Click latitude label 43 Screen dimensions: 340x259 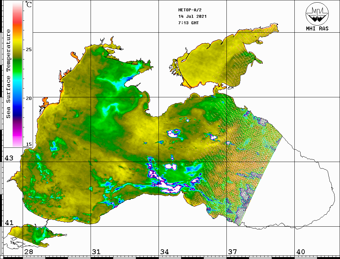pyautogui.click(x=9, y=158)
